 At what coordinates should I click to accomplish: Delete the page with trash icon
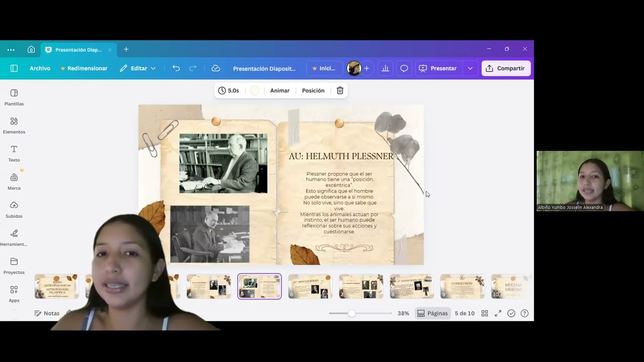340,90
